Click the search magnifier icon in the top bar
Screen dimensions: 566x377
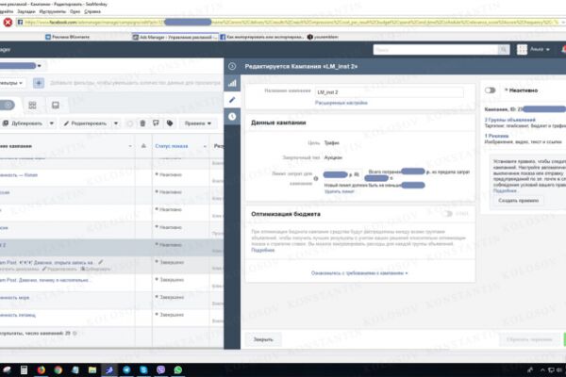point(503,49)
